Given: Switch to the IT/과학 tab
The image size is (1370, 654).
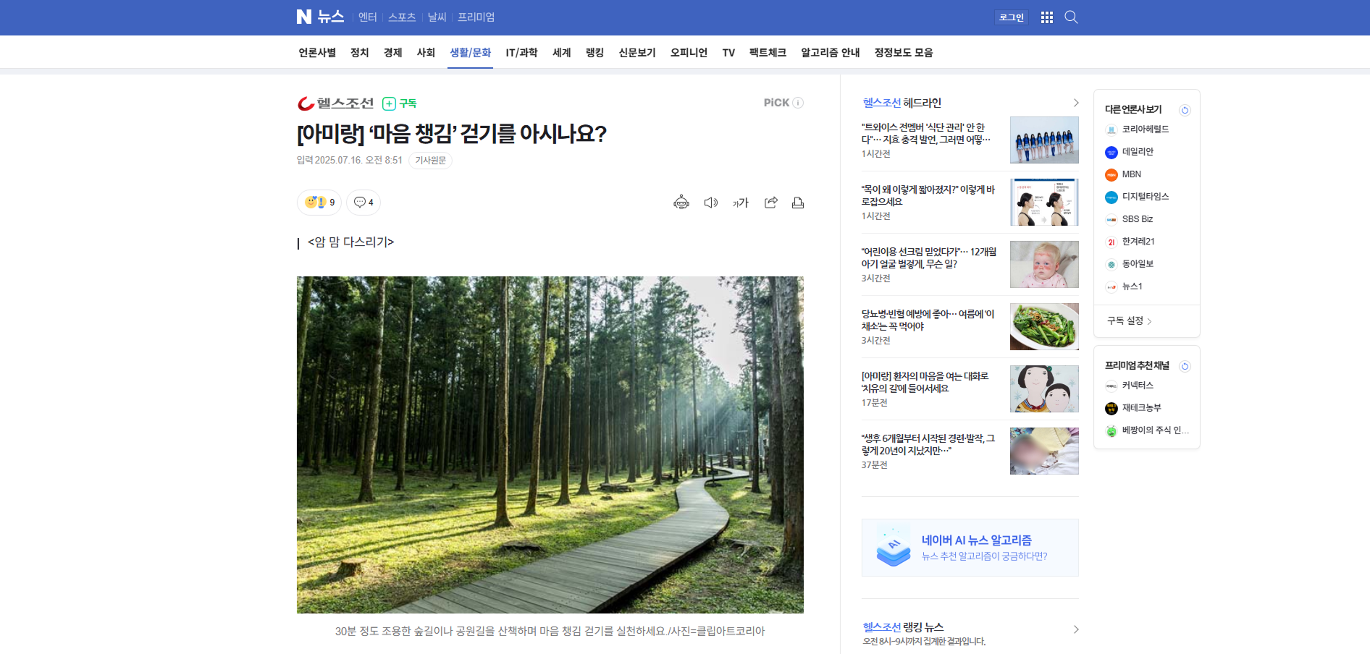Looking at the screenshot, I should 521,53.
